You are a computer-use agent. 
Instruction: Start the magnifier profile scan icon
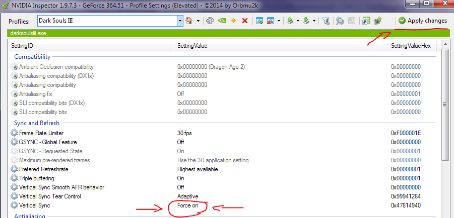coord(340,21)
